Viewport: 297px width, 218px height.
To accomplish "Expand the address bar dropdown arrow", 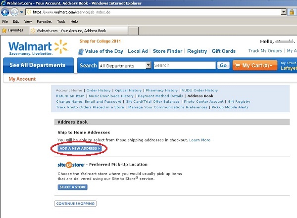I will point(284,12).
